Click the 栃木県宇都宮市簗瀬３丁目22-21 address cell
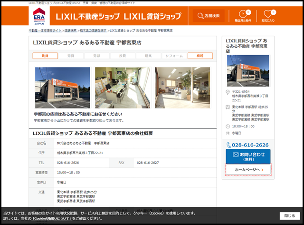 pyautogui.click(x=80, y=153)
